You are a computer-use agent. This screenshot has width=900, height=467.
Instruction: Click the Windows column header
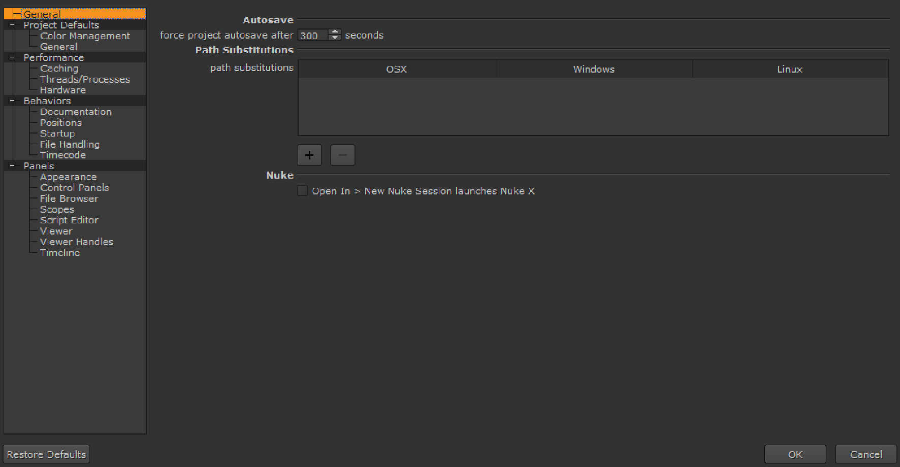[x=593, y=69]
